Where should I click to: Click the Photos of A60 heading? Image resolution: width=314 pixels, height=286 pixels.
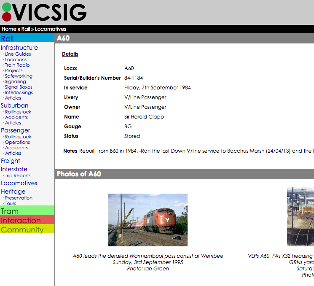[x=79, y=174]
